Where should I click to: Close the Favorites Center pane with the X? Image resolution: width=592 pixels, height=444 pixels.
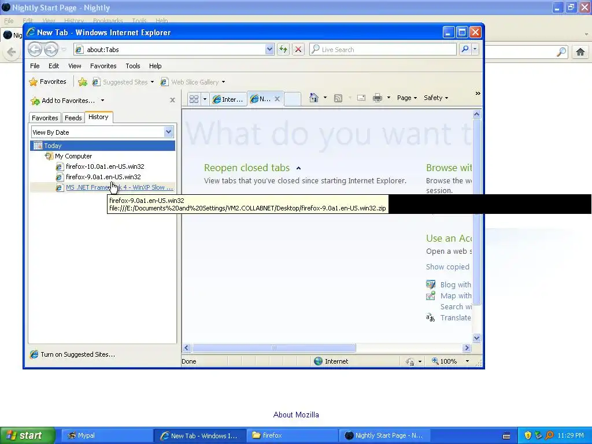(172, 100)
